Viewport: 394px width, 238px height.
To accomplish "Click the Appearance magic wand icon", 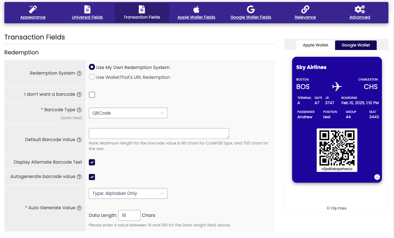I will point(33,9).
